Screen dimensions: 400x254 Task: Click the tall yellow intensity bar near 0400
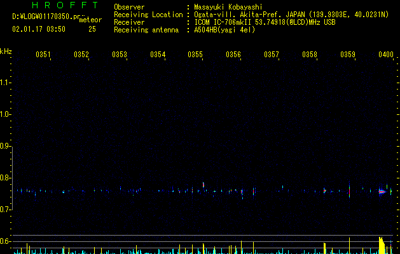382,245
